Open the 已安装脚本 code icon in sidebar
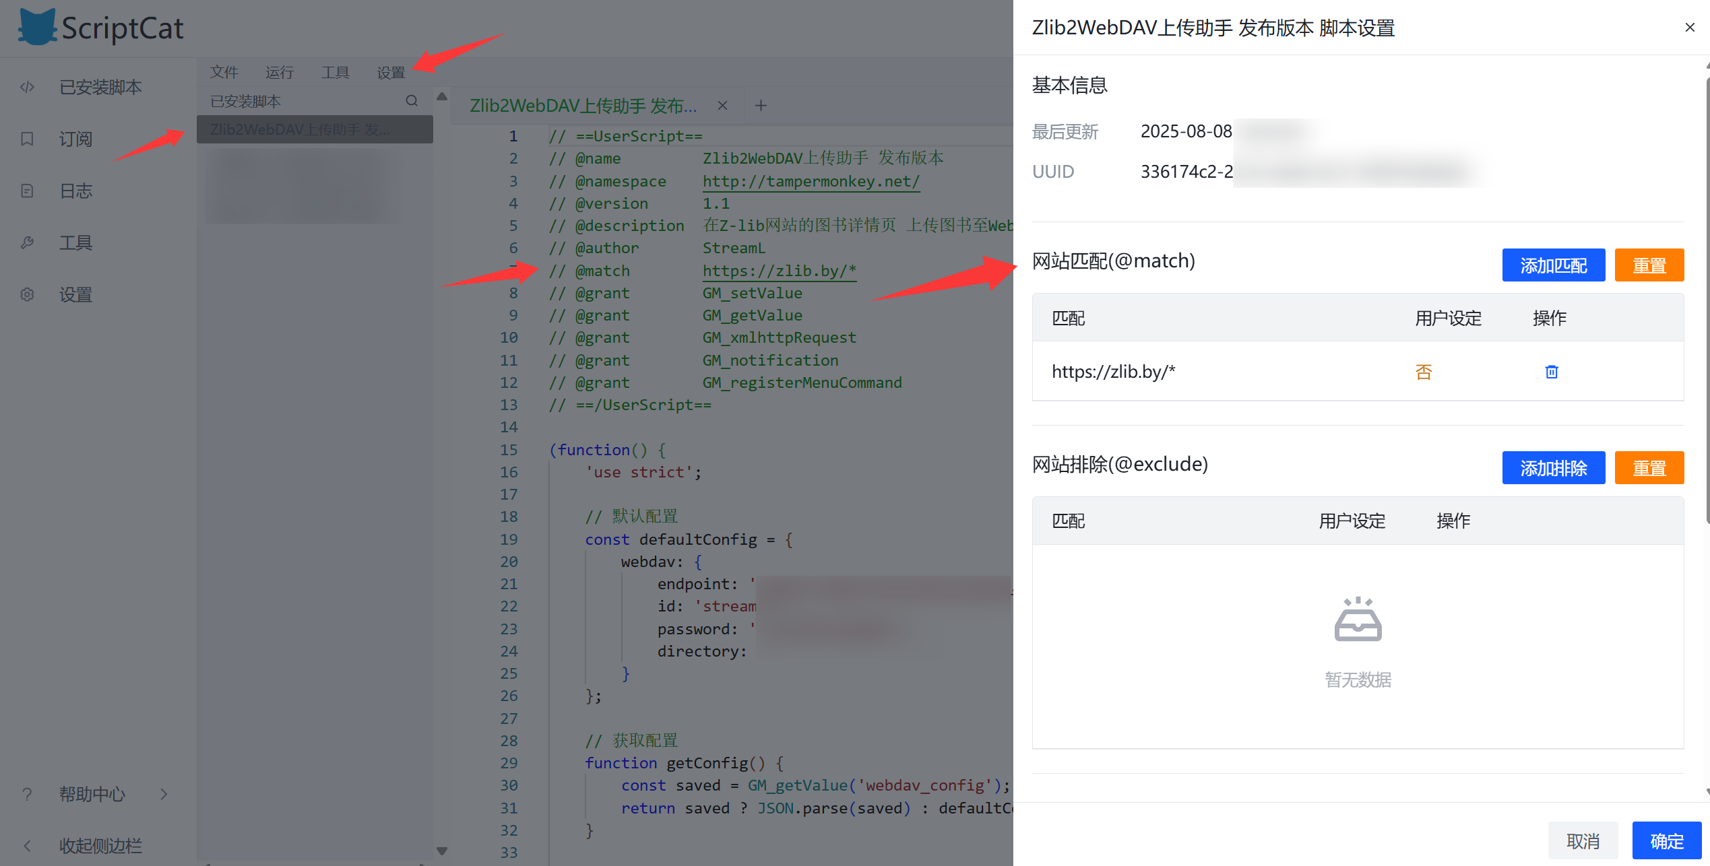Screen dimensions: 1710x866 [x=27, y=87]
